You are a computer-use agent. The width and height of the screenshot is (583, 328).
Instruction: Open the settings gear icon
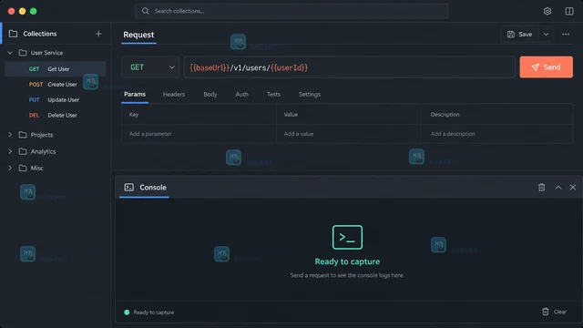[x=547, y=11]
